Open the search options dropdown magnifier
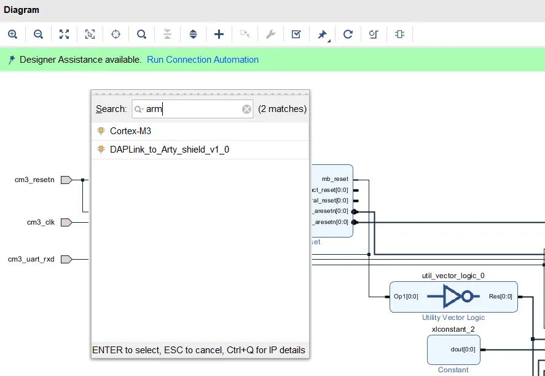Viewport: 545px width, 376px height. (139, 110)
